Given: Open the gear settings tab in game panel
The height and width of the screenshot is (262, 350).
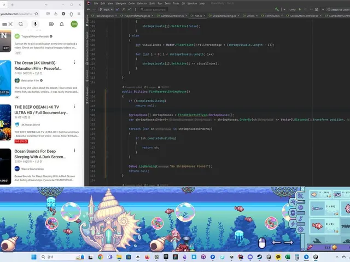Looking at the screenshot, I should (300, 229).
